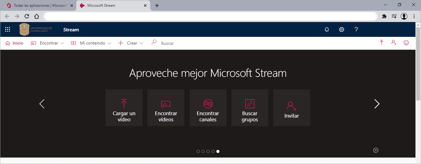Close the Microsoft Stream tab
The height and width of the screenshot is (164, 421).
145,6
